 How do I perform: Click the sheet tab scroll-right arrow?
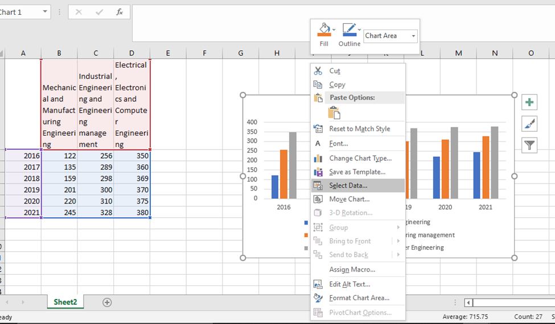click(x=23, y=302)
